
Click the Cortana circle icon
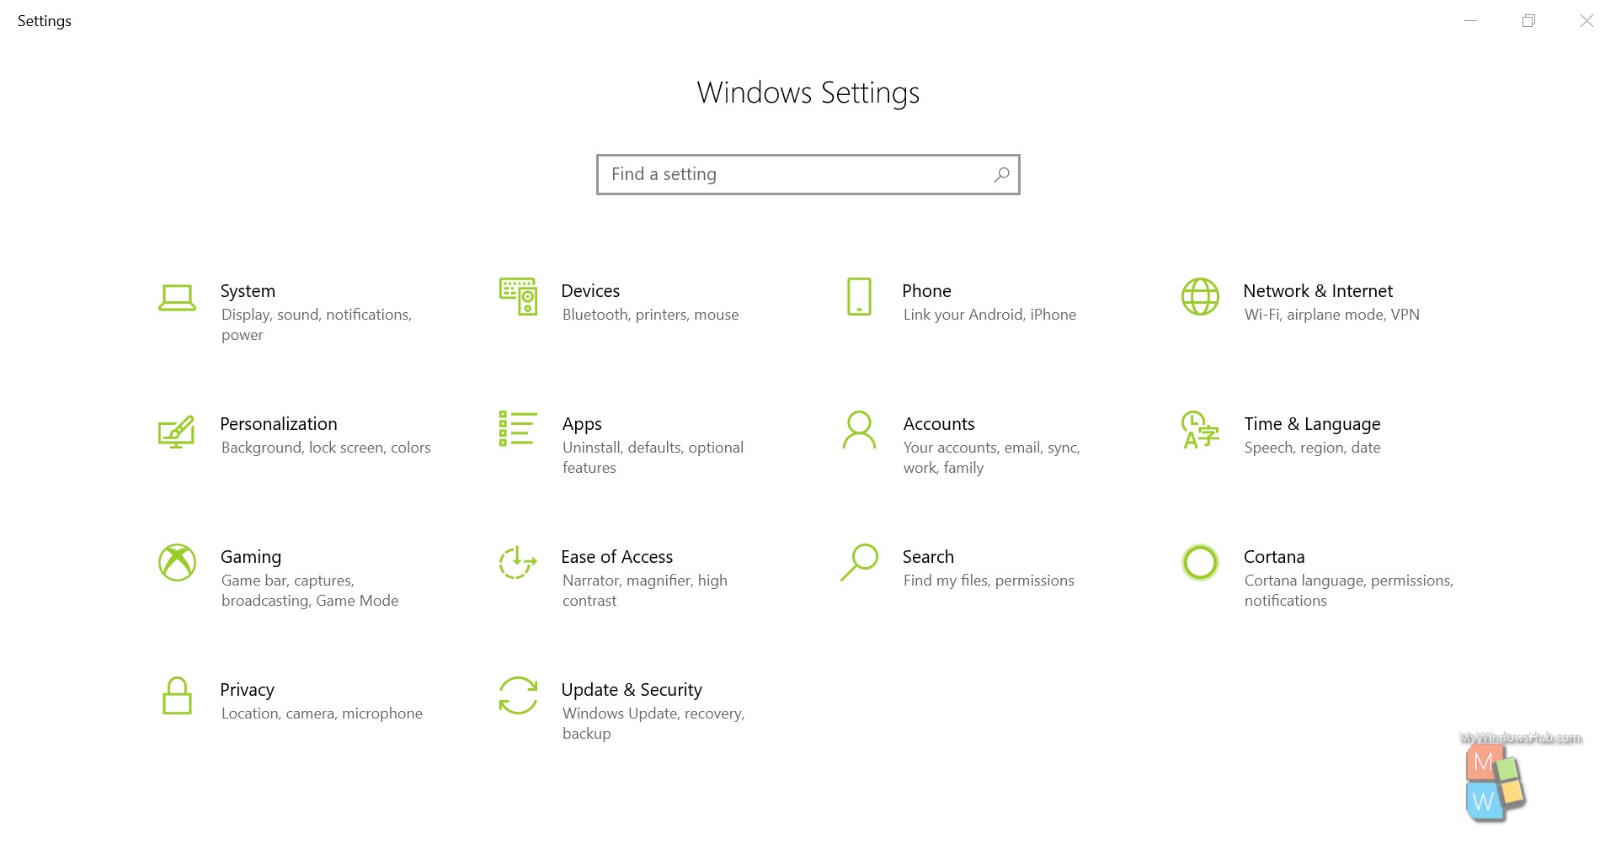click(x=1200, y=562)
